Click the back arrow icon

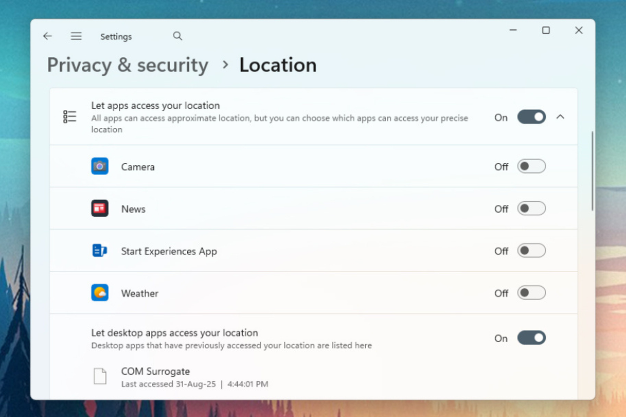pyautogui.click(x=47, y=36)
